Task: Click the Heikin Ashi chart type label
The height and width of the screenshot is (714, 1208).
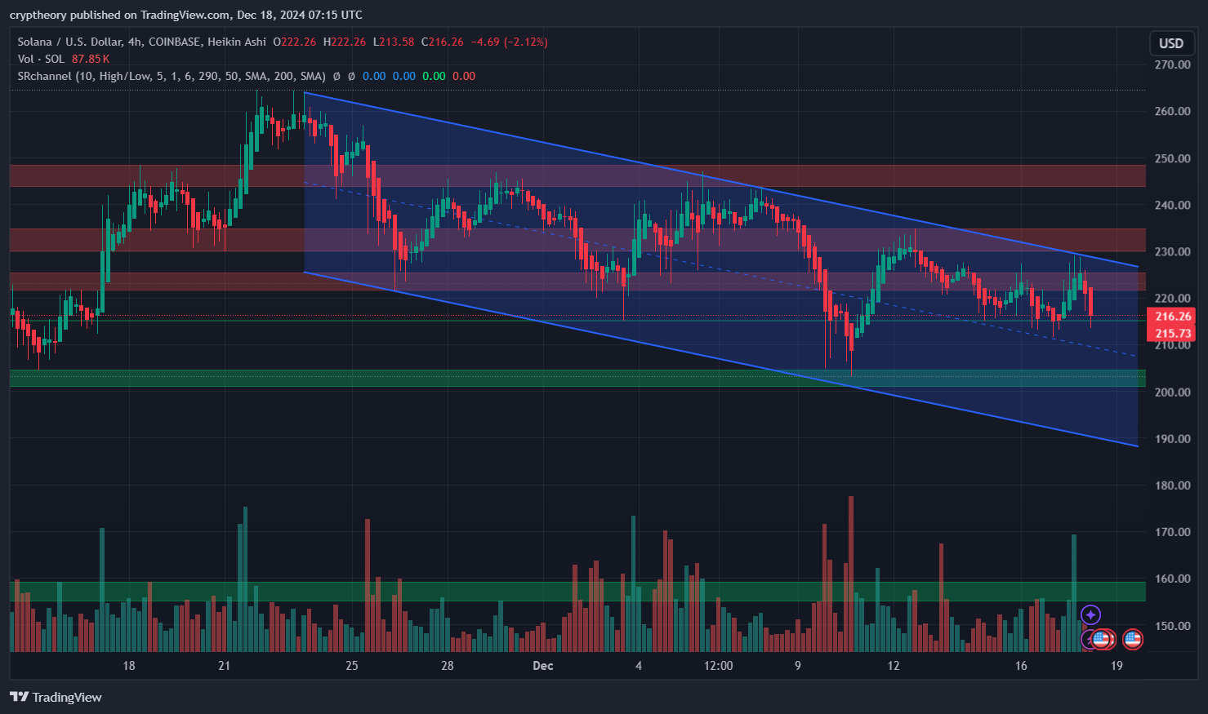Action: point(237,42)
